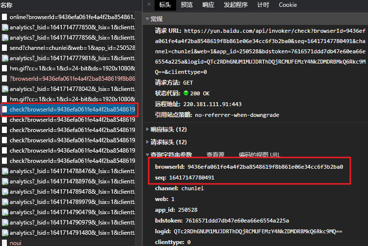Image resolution: width=368 pixels, height=246 pixels.
Task: Collapse the 查询字符串参数 section
Action: click(x=147, y=155)
